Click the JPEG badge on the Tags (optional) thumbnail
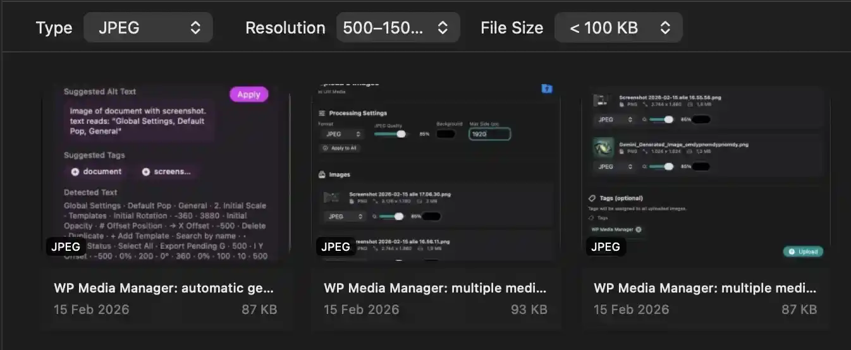The image size is (851, 350). 606,246
